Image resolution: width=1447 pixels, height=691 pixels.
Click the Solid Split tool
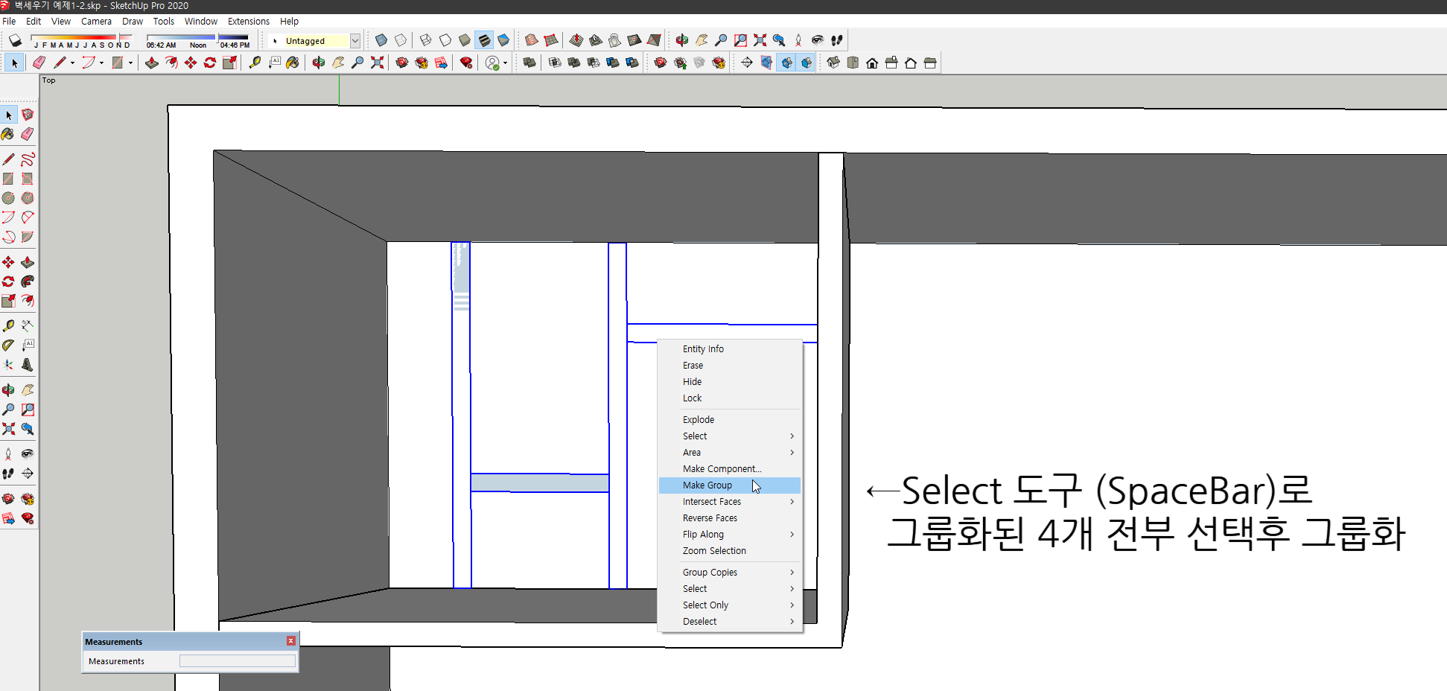click(x=632, y=63)
